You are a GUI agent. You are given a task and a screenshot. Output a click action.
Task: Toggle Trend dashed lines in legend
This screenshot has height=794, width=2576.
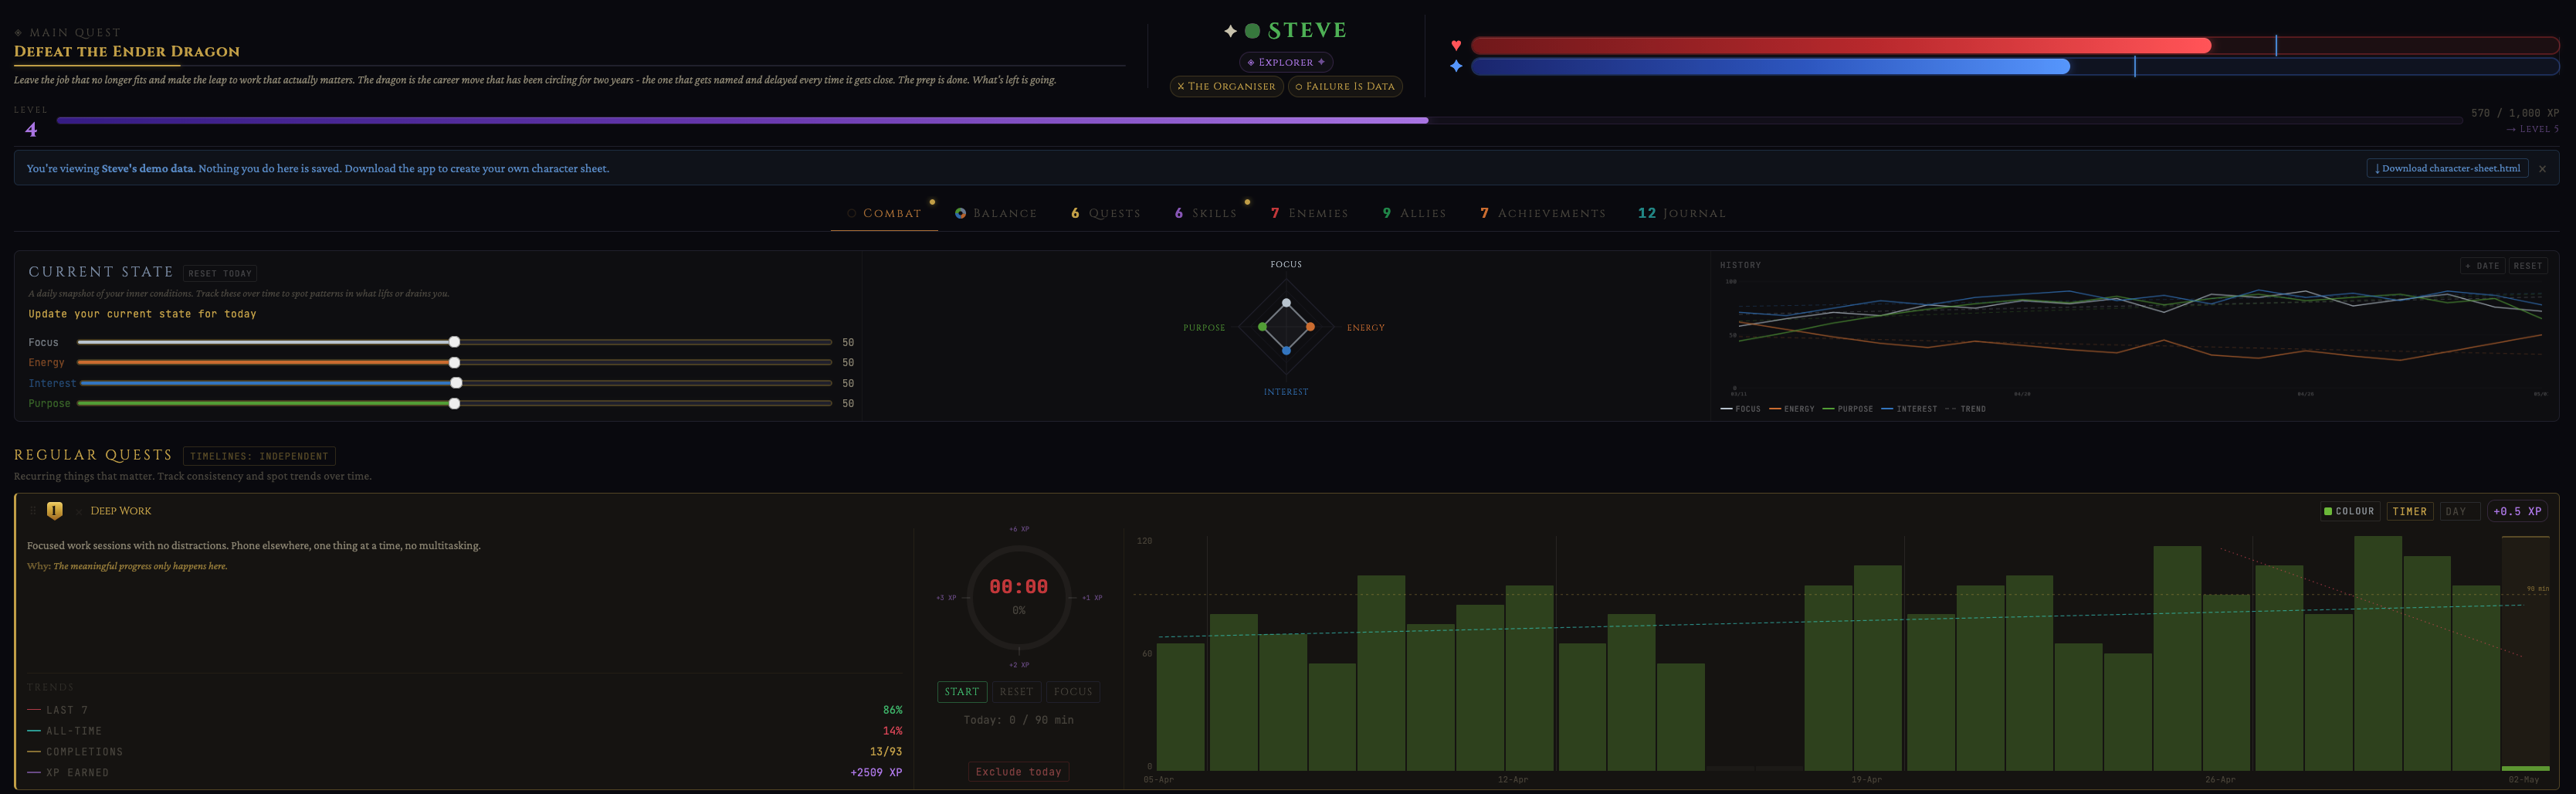[x=1965, y=409]
